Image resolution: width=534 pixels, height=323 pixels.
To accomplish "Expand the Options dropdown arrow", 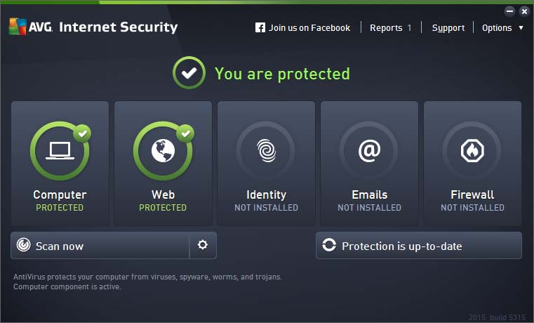I will coord(521,27).
